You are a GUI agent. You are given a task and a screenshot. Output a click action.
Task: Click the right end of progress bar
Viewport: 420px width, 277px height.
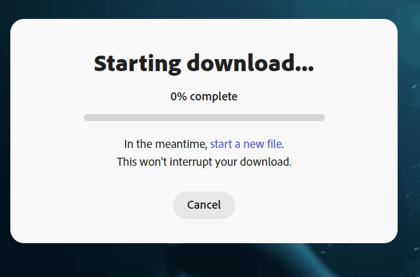321,118
